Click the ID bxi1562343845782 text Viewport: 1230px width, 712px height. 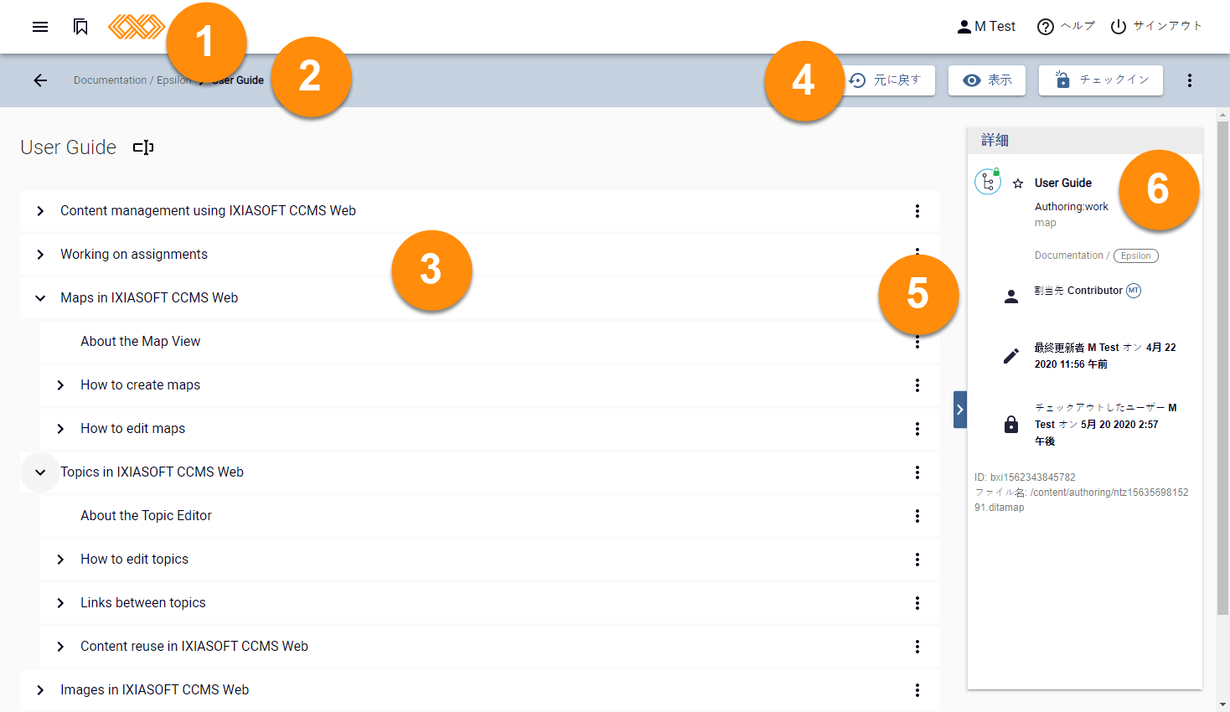[x=1025, y=477]
